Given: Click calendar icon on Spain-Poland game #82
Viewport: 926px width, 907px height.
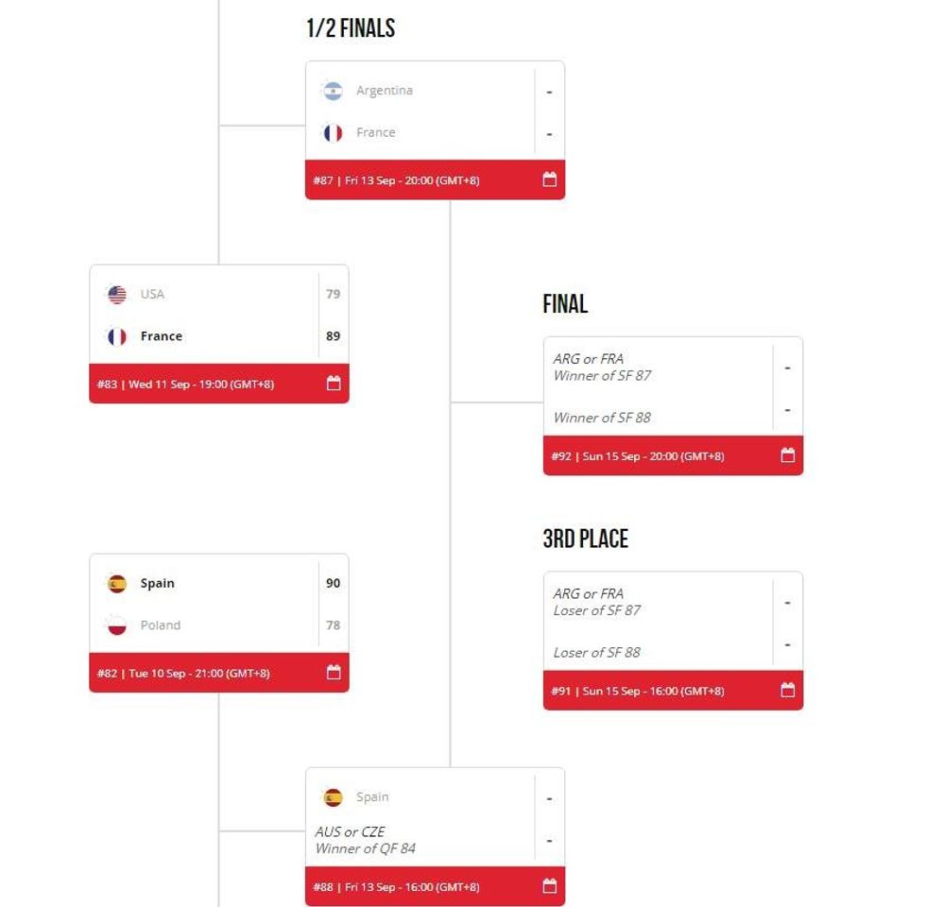Looking at the screenshot, I should [x=334, y=673].
